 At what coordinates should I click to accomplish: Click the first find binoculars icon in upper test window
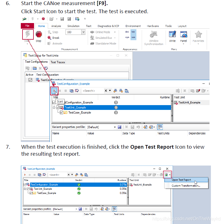[x=115, y=91]
